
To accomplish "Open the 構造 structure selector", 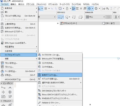I will click(116, 17).
